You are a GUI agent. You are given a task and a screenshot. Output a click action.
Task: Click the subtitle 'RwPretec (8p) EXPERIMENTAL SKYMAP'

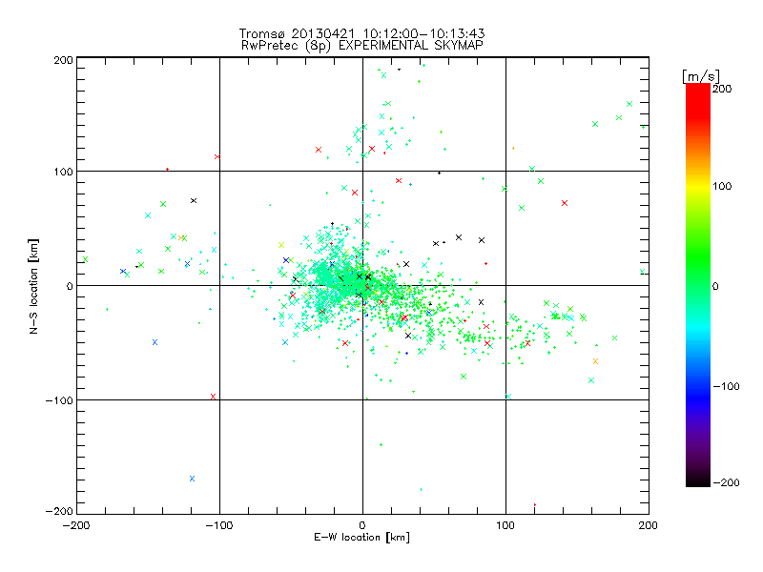(x=361, y=45)
